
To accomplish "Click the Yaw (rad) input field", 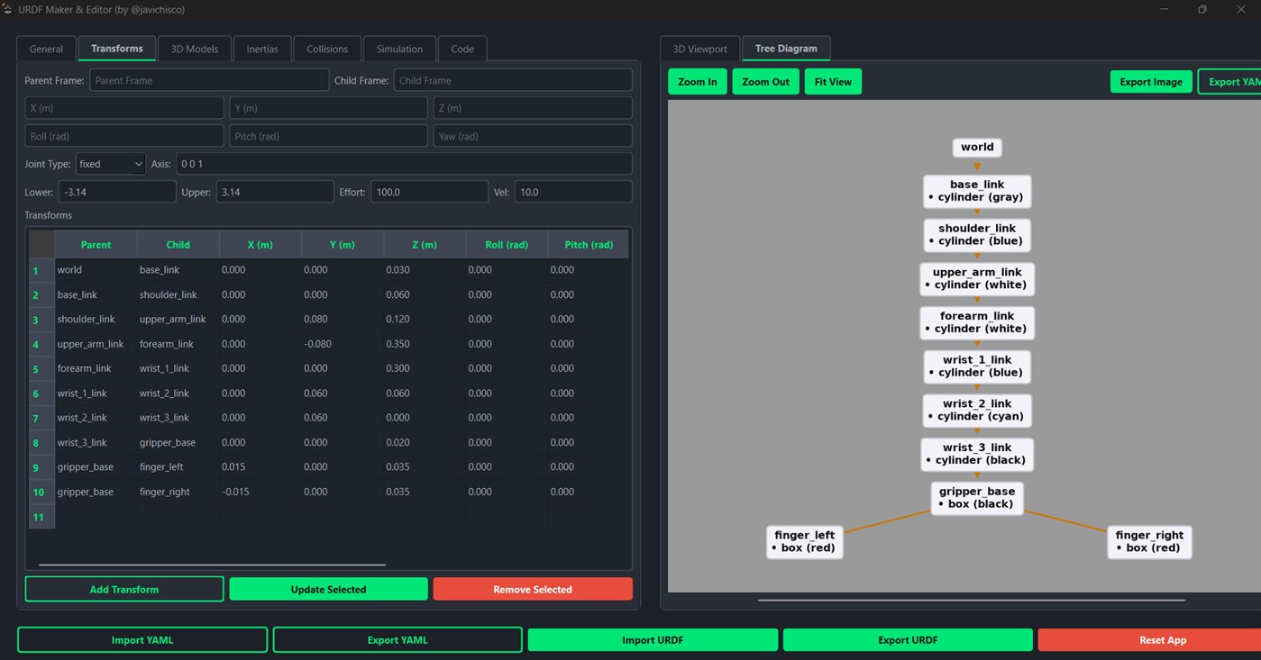I will click(x=533, y=136).
